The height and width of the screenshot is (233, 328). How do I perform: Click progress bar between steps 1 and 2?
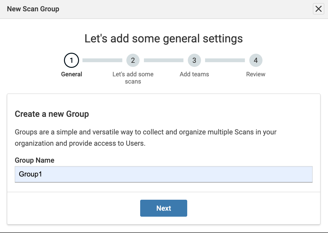102,60
